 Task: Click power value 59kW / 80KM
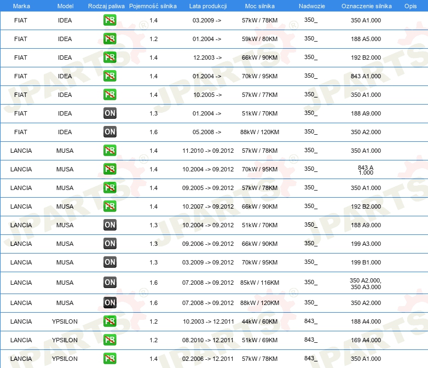[259, 39]
